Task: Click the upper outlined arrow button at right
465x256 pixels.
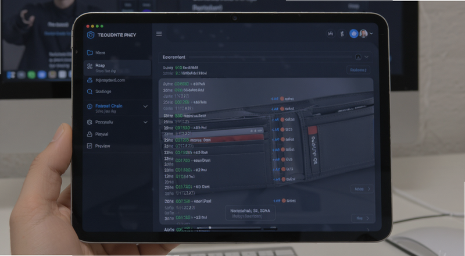Action: click(x=362, y=189)
